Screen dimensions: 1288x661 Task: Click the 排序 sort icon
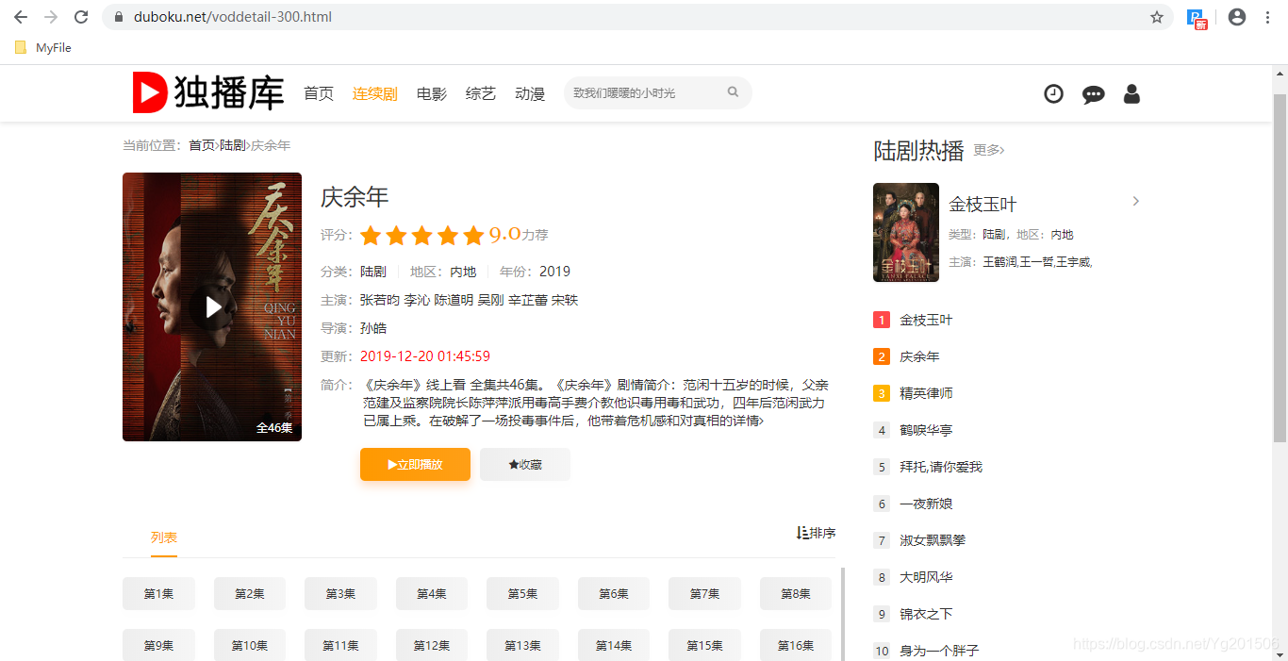816,533
